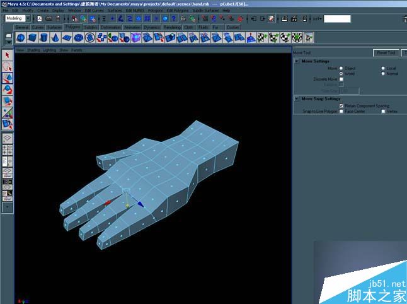Image resolution: width=407 pixels, height=304 pixels.
Task: Click the Reset Tool button
Action: click(x=386, y=52)
